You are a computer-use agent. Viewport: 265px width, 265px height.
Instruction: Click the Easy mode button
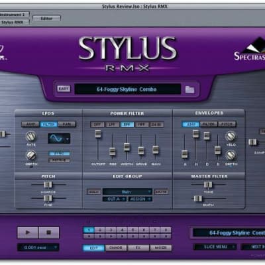pyautogui.click(x=64, y=89)
